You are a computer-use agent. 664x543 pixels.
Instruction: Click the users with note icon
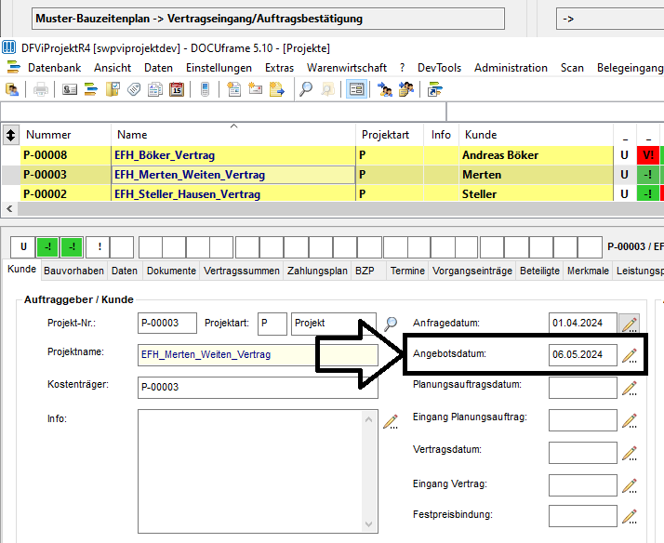click(406, 89)
